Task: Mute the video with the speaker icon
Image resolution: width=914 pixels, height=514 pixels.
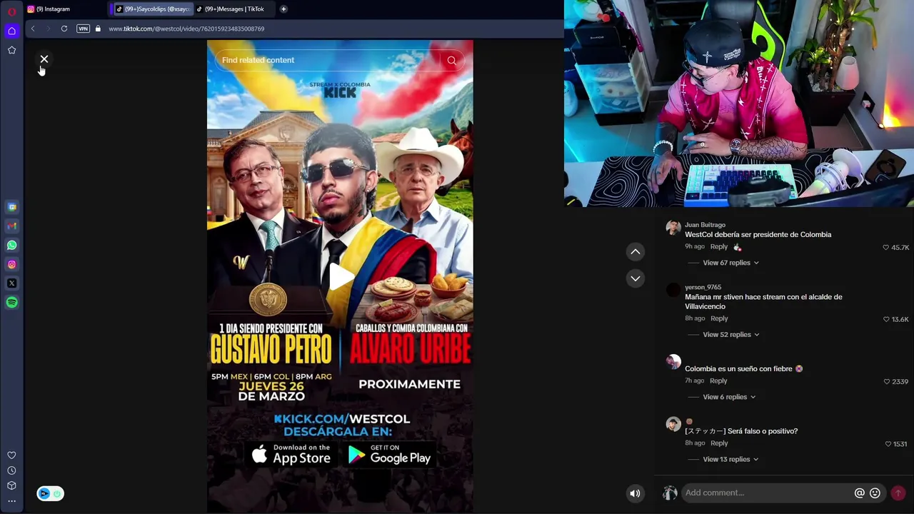Action: 635,493
